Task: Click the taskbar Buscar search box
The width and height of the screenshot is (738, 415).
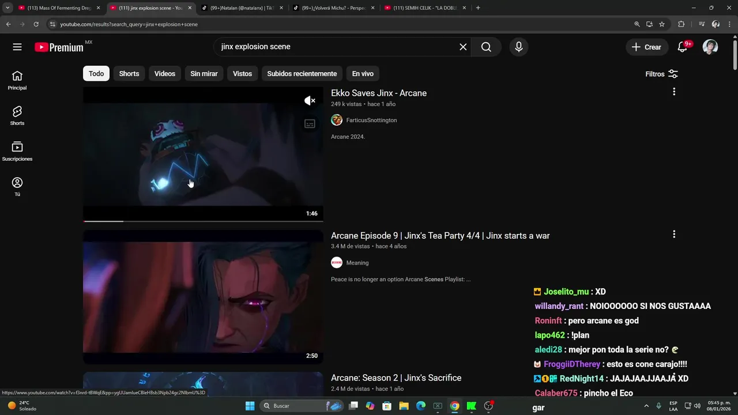Action: 302,406
